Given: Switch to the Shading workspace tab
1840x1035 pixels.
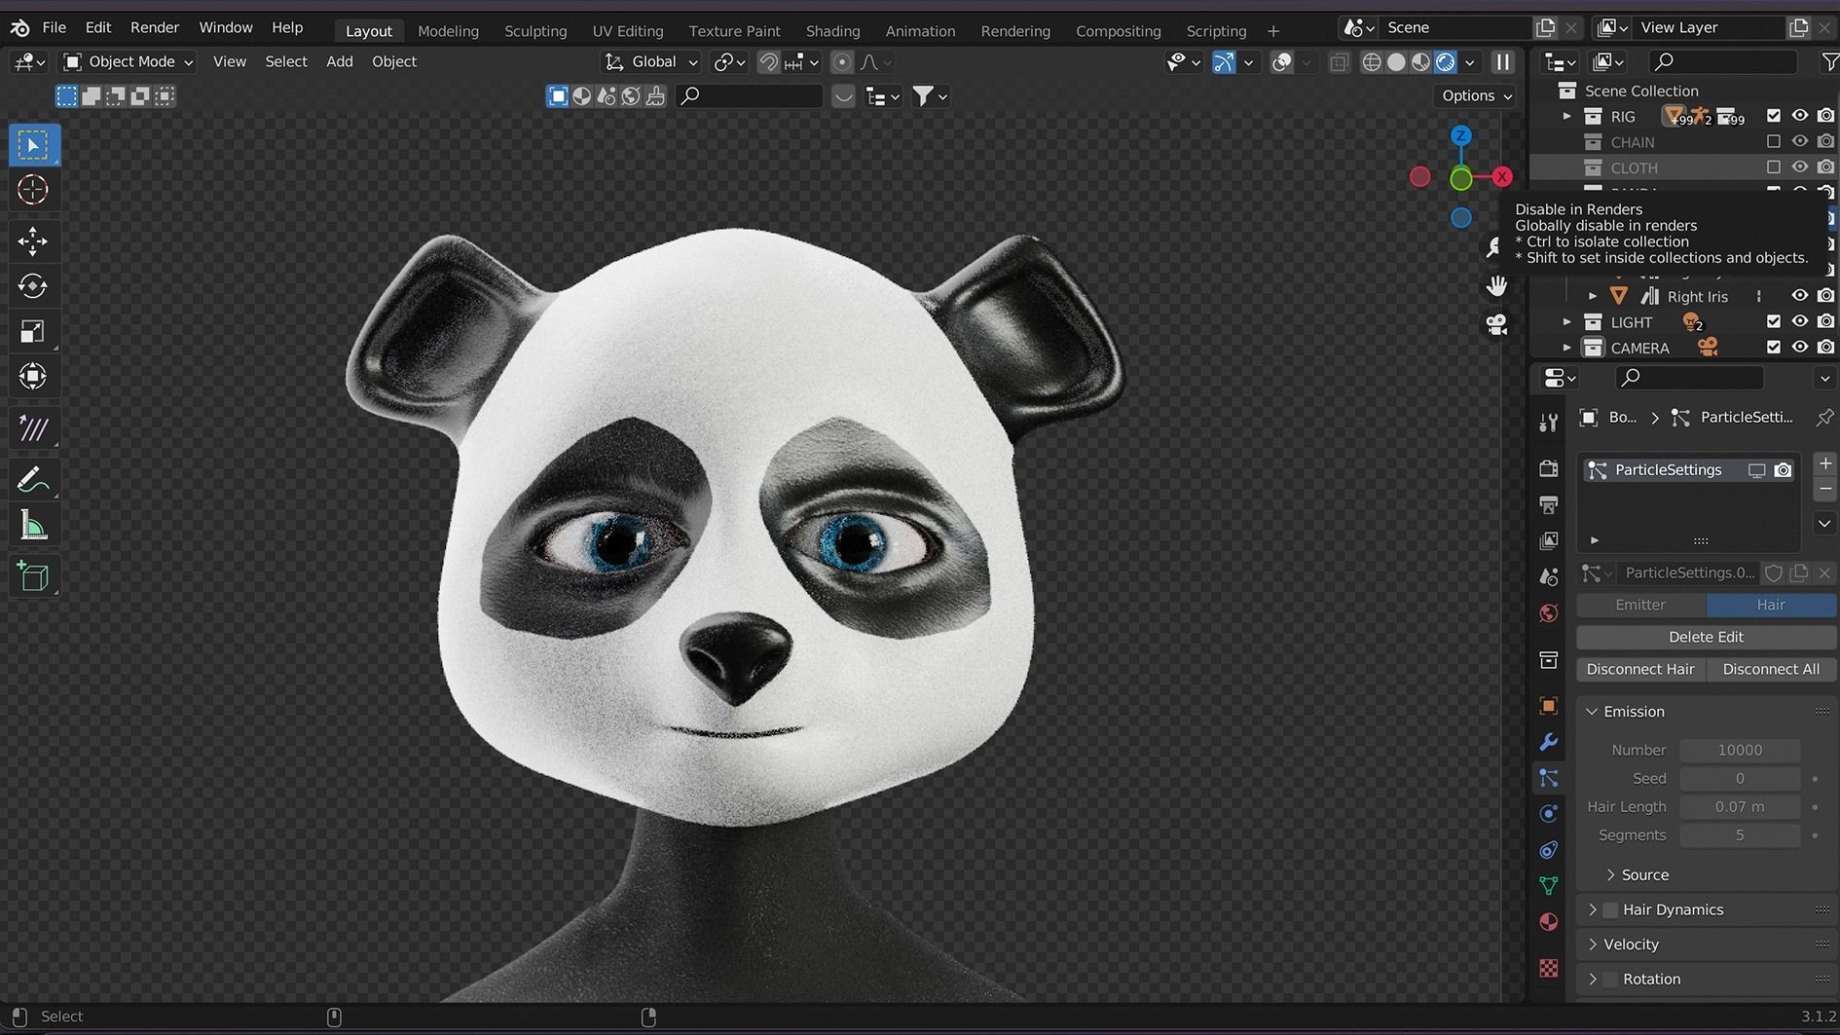Looking at the screenshot, I should 832,31.
